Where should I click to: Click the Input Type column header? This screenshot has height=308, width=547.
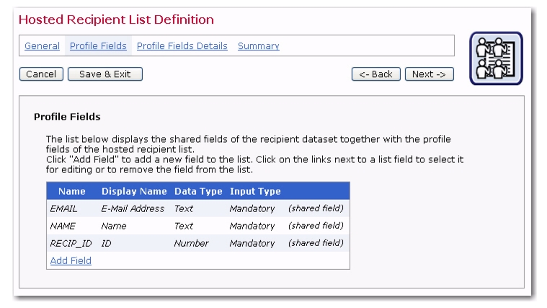coord(255,191)
